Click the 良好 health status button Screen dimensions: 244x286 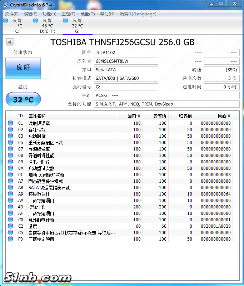click(23, 68)
